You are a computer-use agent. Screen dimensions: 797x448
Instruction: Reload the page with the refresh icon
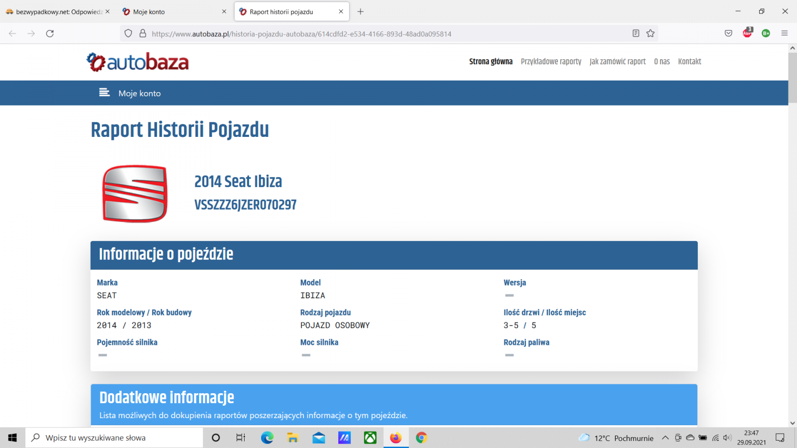(x=50, y=33)
